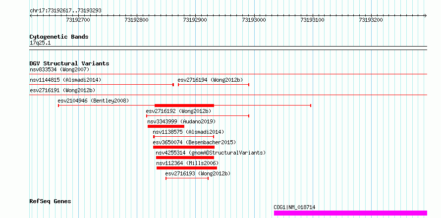
Task: Click the 73193200 ruler position label
Action: (x=371, y=20)
